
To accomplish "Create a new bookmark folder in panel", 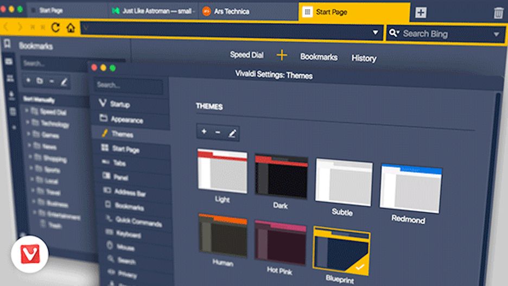I will tap(40, 81).
